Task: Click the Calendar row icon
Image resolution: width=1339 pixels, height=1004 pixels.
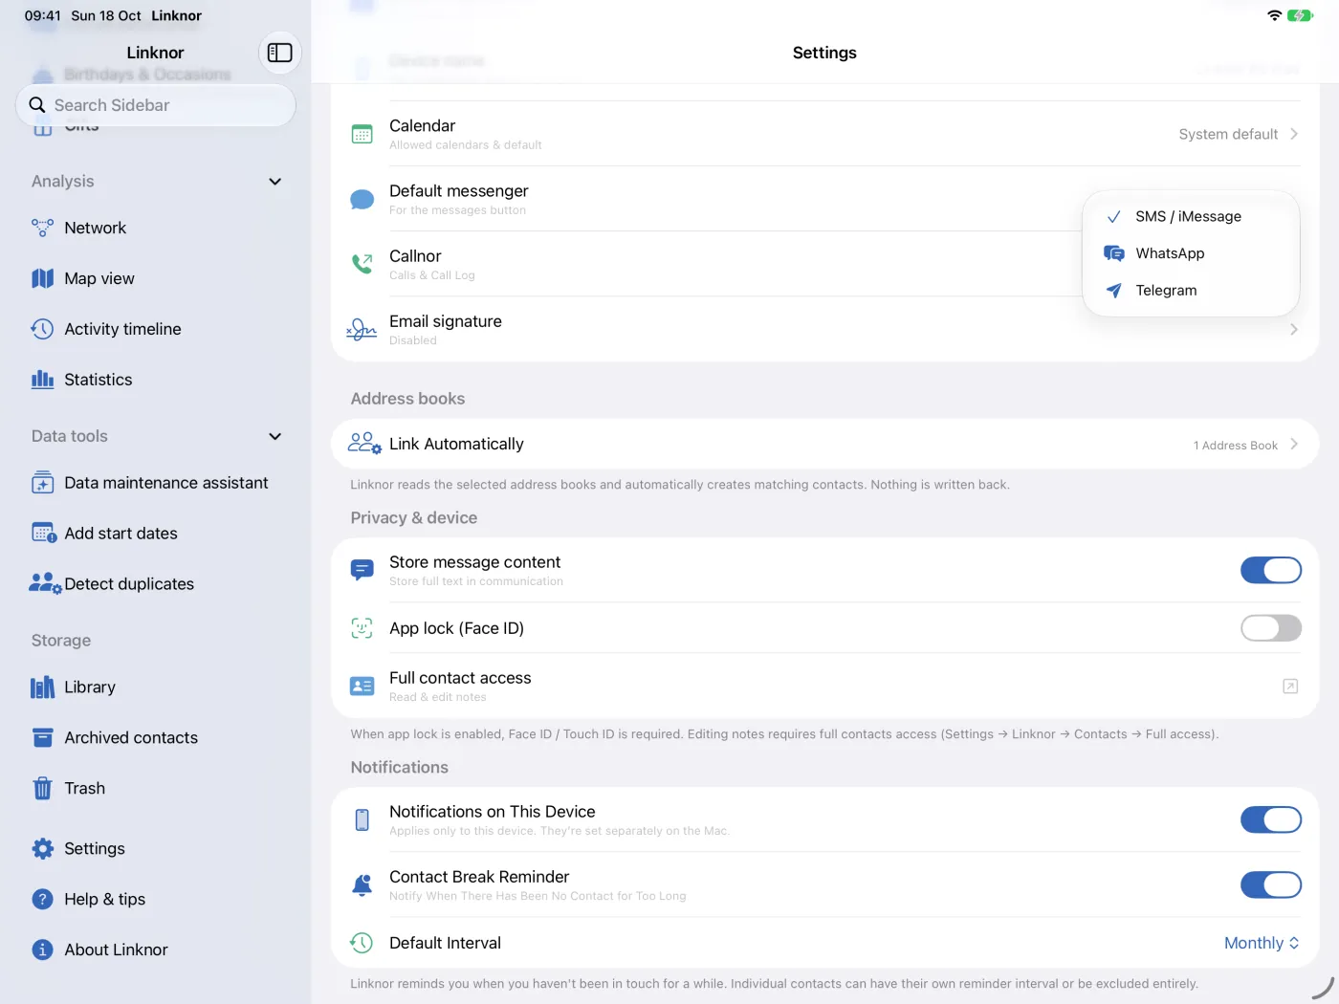Action: tap(362, 134)
